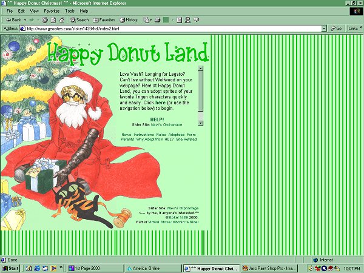Open the View menu
The image size is (364, 273).
click(35, 11)
